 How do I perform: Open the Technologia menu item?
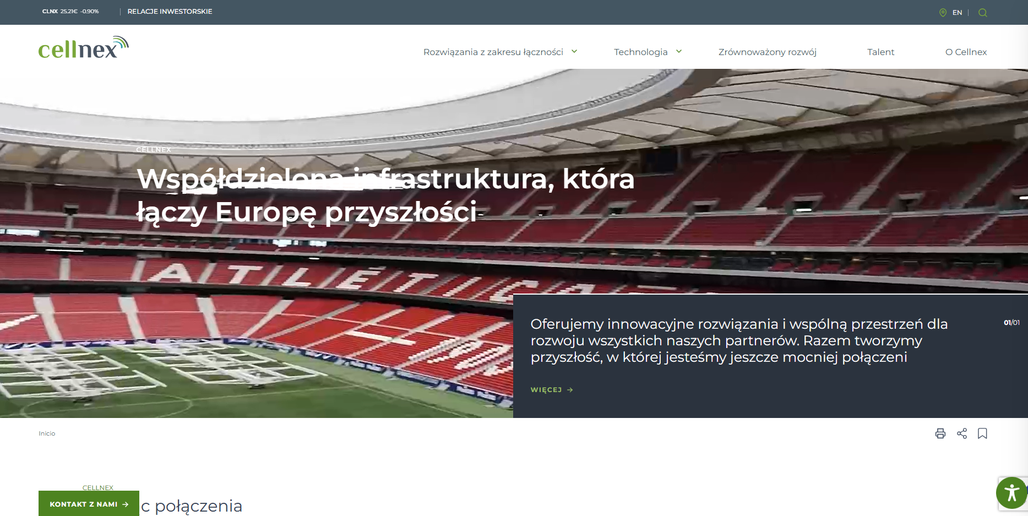point(640,52)
